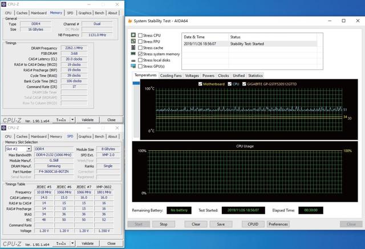This screenshot has width=365, height=249.
Task: Toggle CPU temperature graph checkbox
Action: coord(230,84)
